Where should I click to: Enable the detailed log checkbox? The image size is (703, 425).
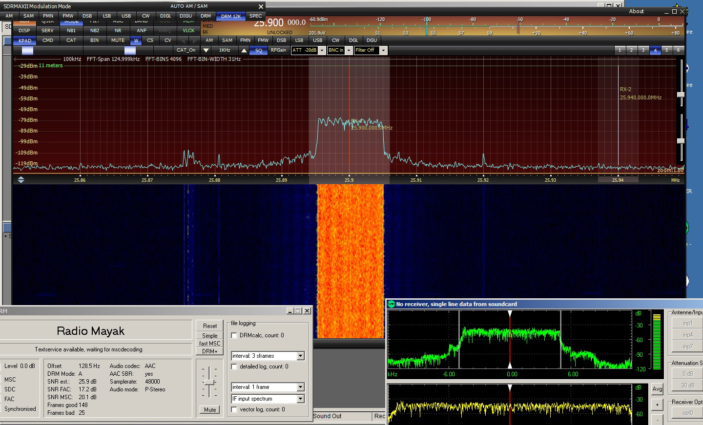234,367
